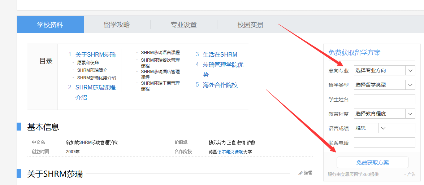Click the pencil edit icon beside 编辑
This screenshot has width=424, height=185.
[300, 173]
